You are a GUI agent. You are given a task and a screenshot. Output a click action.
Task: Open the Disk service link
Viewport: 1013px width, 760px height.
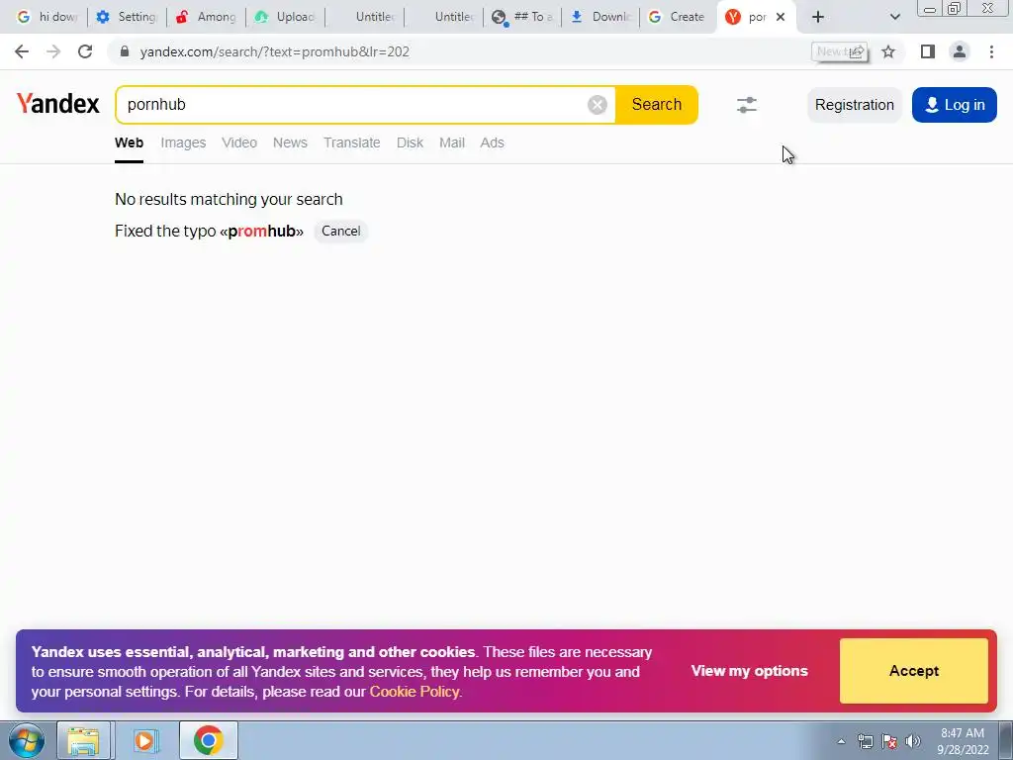411,142
